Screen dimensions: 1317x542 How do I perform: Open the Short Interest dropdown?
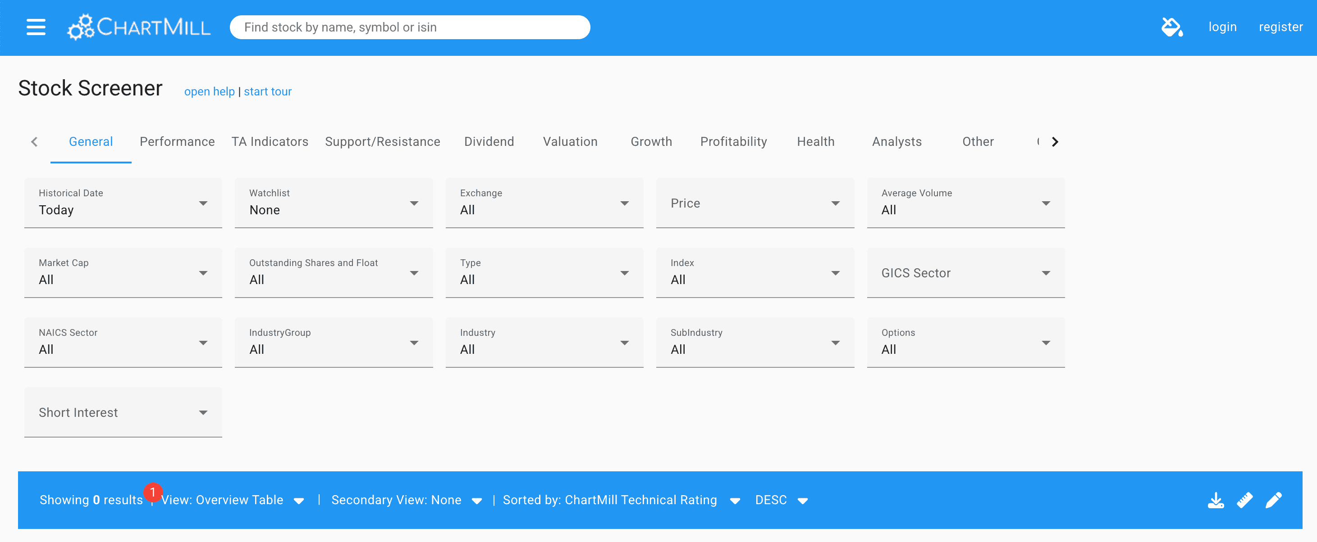(x=123, y=412)
